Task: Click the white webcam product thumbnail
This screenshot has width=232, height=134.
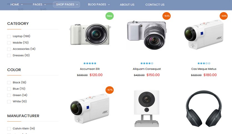Action: [x=147, y=109]
